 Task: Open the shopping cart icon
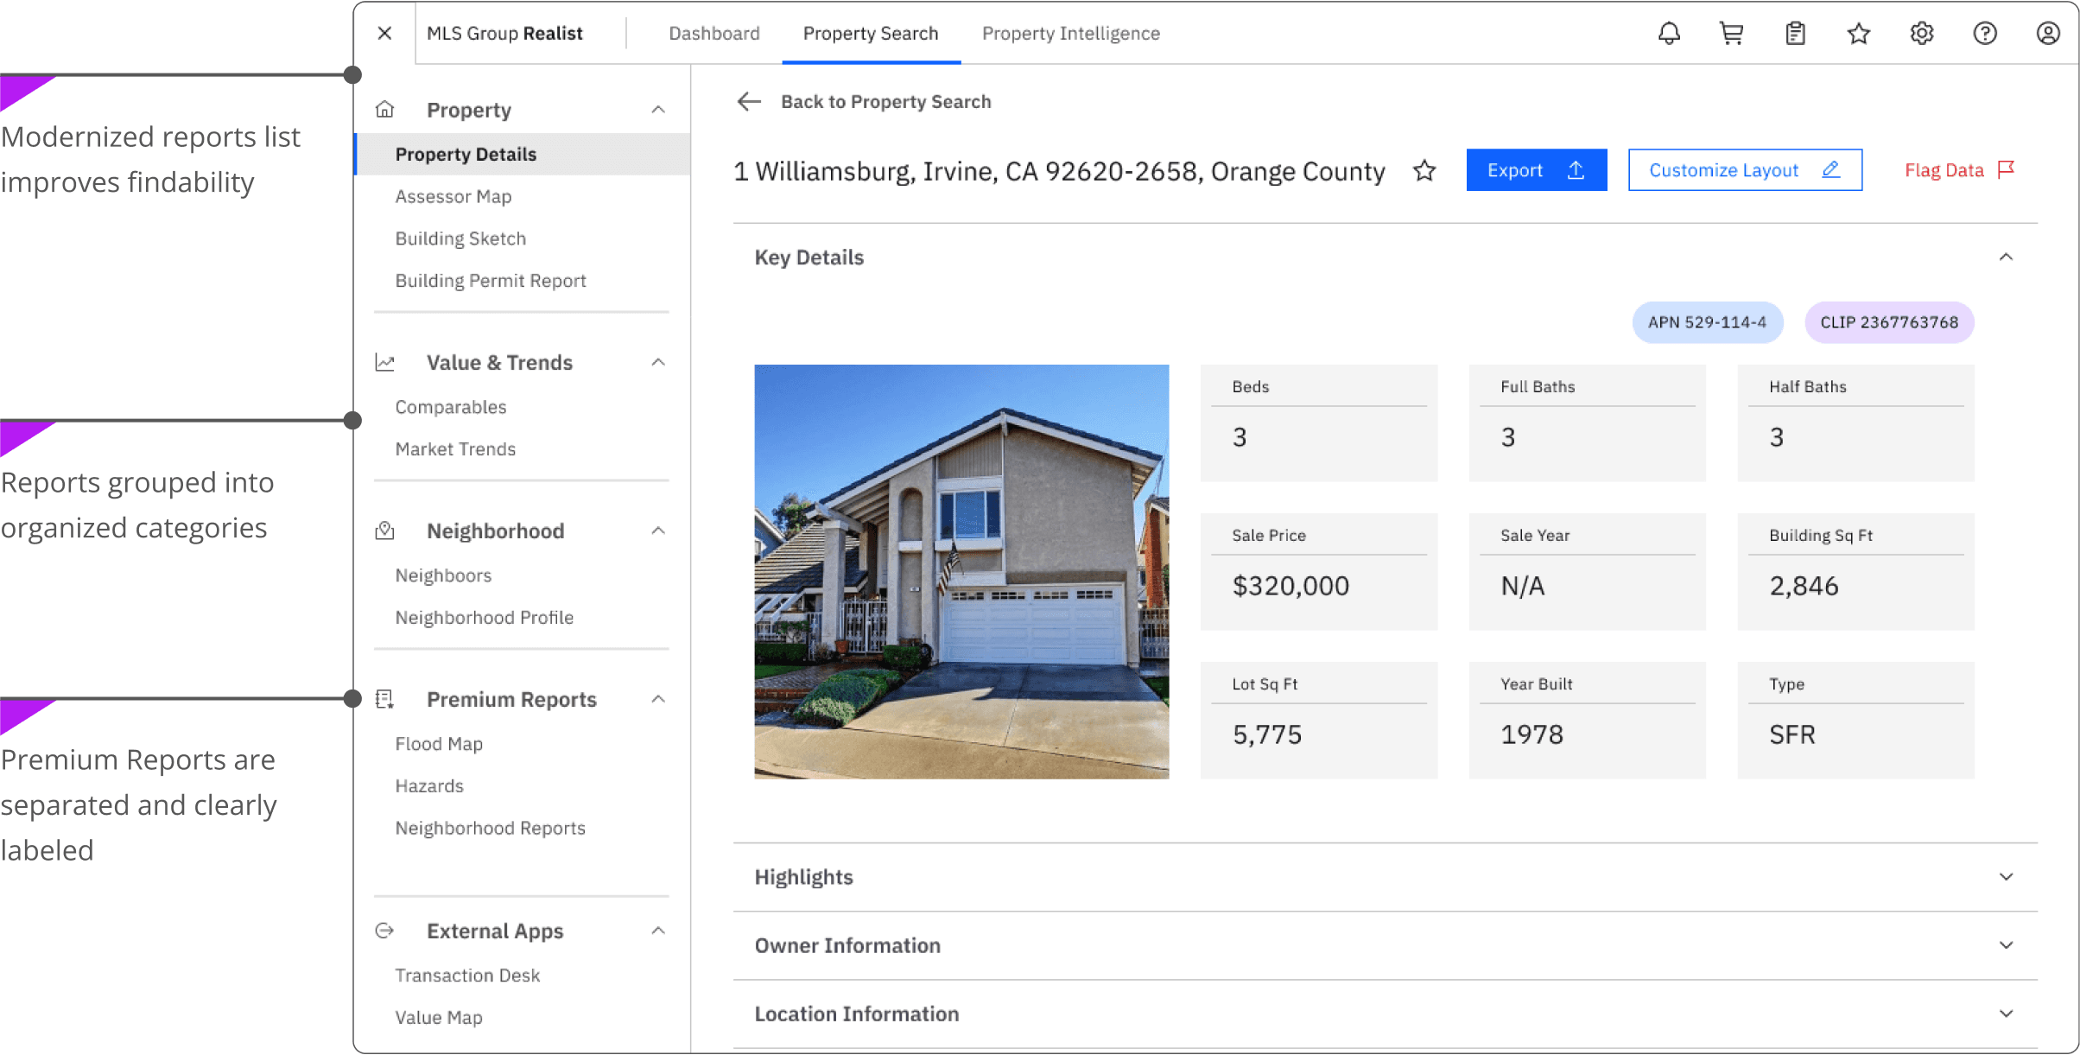(x=1731, y=33)
